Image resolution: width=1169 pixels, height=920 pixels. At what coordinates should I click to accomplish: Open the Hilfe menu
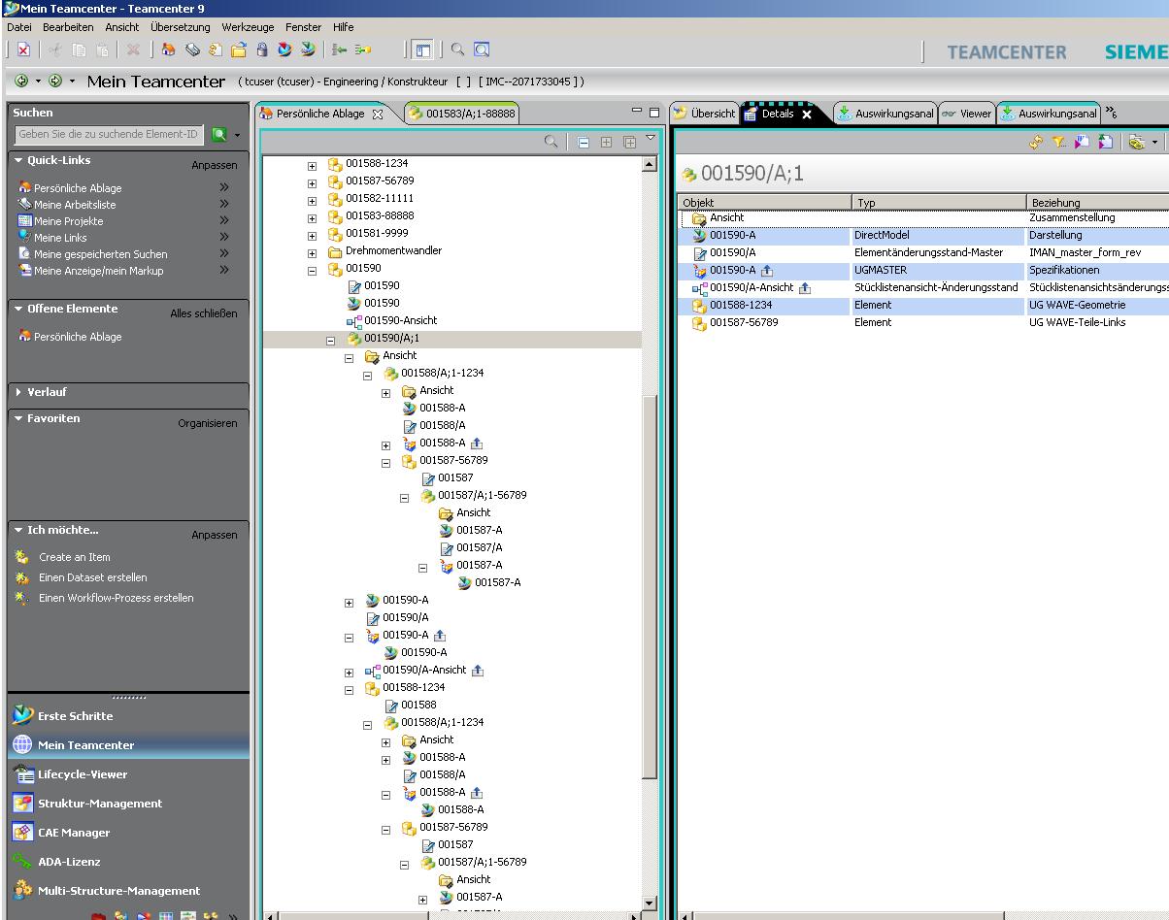click(x=343, y=27)
